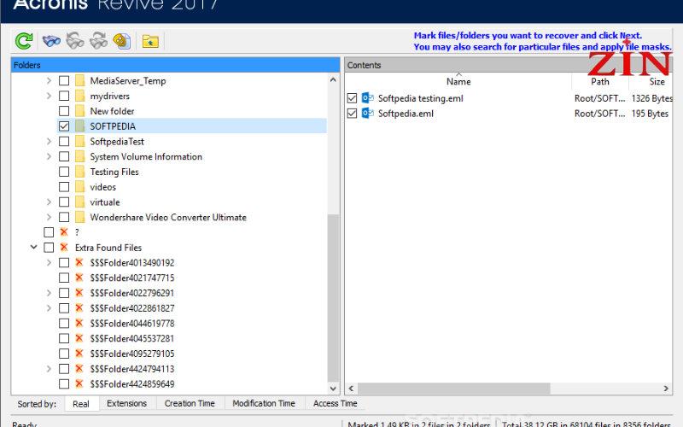Click the Softpedia testing.eml mail file icon
The image size is (683, 427).
pyautogui.click(x=368, y=98)
